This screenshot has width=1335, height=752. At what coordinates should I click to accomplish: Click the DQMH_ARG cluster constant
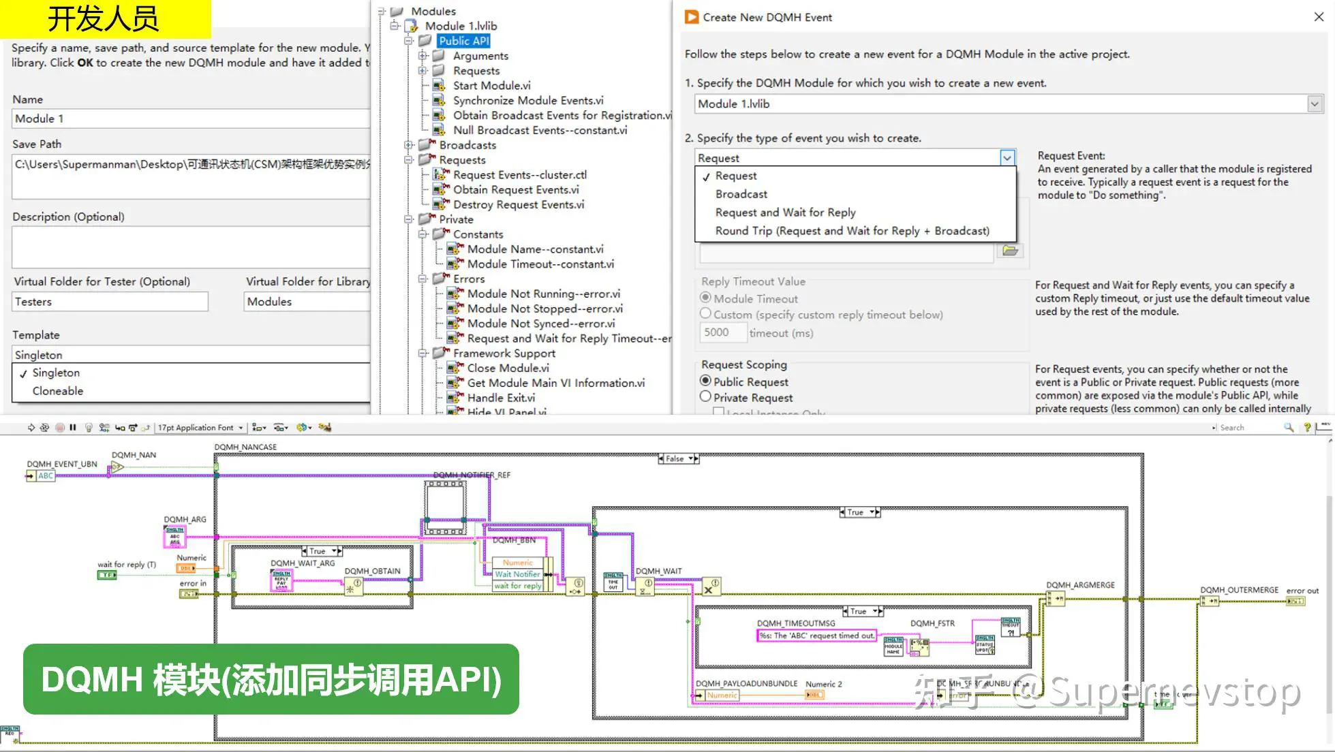[174, 537]
